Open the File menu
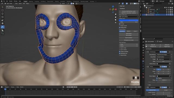Image resolution: width=174 pixels, height=98 pixels. click(4, 1)
